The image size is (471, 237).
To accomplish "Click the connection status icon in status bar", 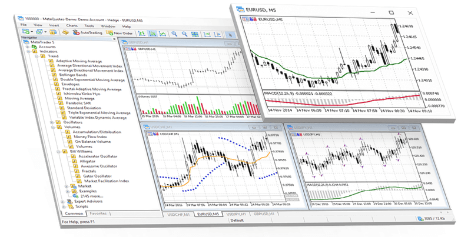I will click(x=420, y=218).
